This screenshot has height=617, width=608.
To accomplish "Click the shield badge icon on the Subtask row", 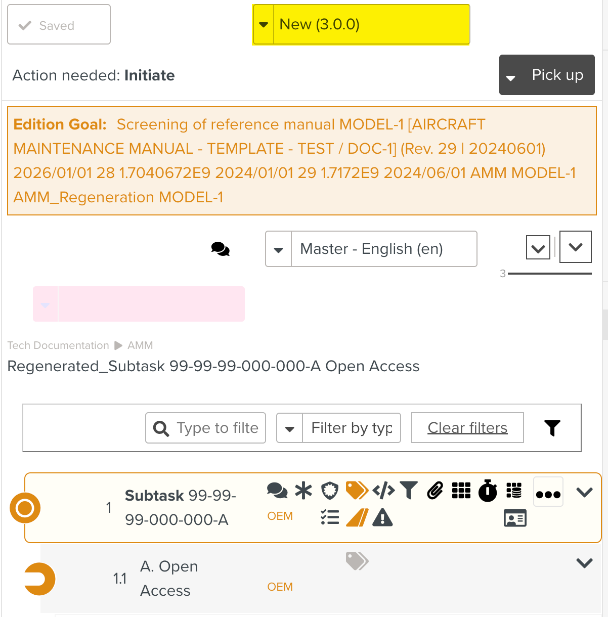I will pos(330,491).
